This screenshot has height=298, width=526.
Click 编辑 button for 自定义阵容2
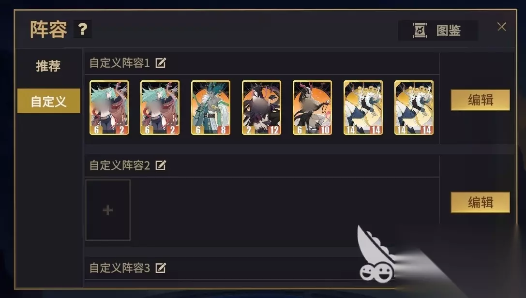point(480,203)
